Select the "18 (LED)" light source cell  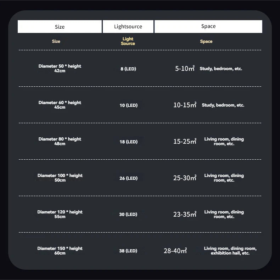click(x=128, y=142)
